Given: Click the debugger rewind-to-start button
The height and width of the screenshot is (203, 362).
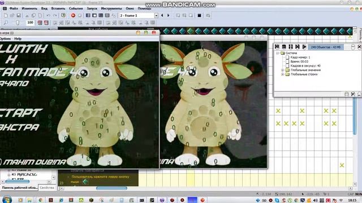Looking at the screenshot, I should (277, 47).
